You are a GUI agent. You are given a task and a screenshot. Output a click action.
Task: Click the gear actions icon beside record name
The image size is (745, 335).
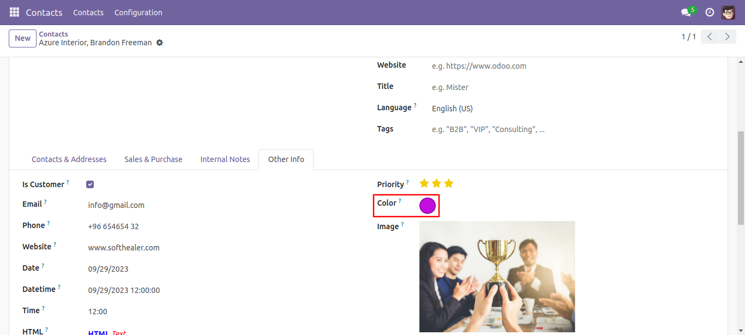click(159, 43)
